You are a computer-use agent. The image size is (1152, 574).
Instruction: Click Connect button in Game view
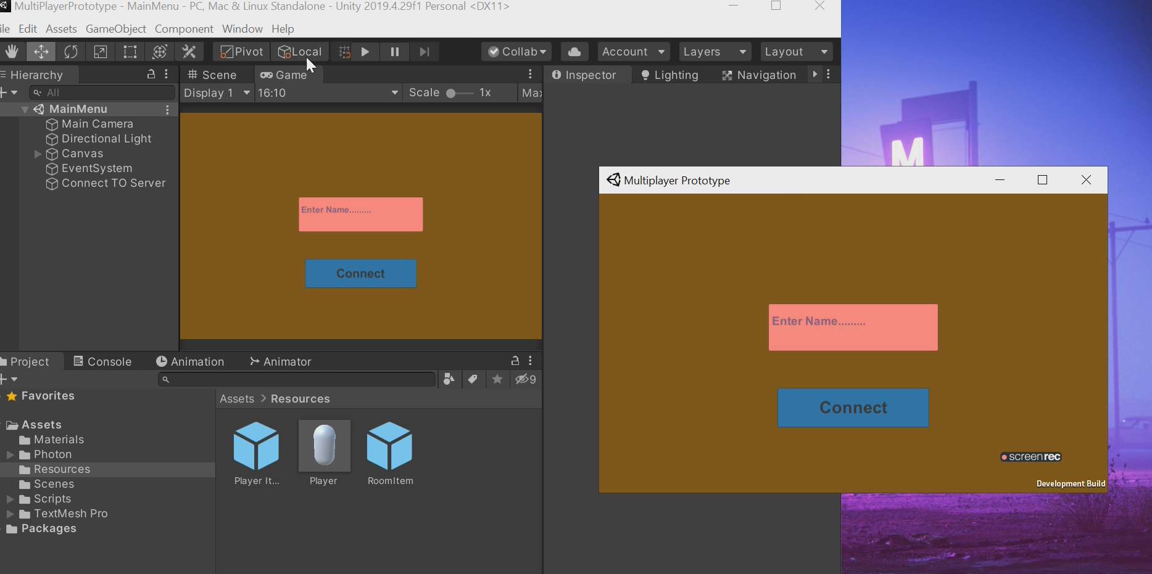(x=361, y=274)
